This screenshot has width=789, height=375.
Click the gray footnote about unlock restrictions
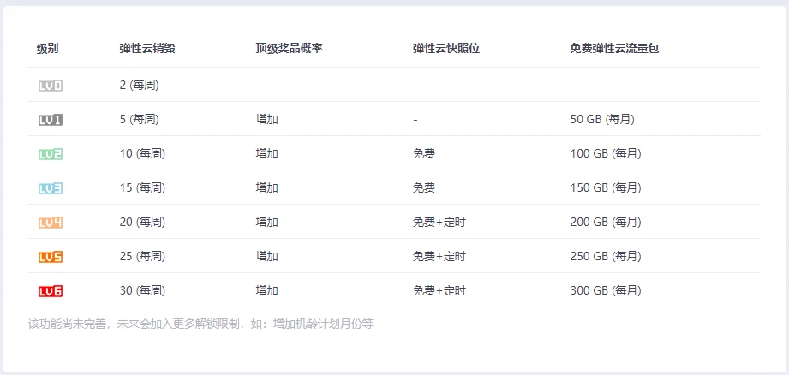[x=200, y=324]
